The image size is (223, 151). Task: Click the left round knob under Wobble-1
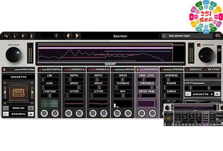pyautogui.click(x=68, y=113)
